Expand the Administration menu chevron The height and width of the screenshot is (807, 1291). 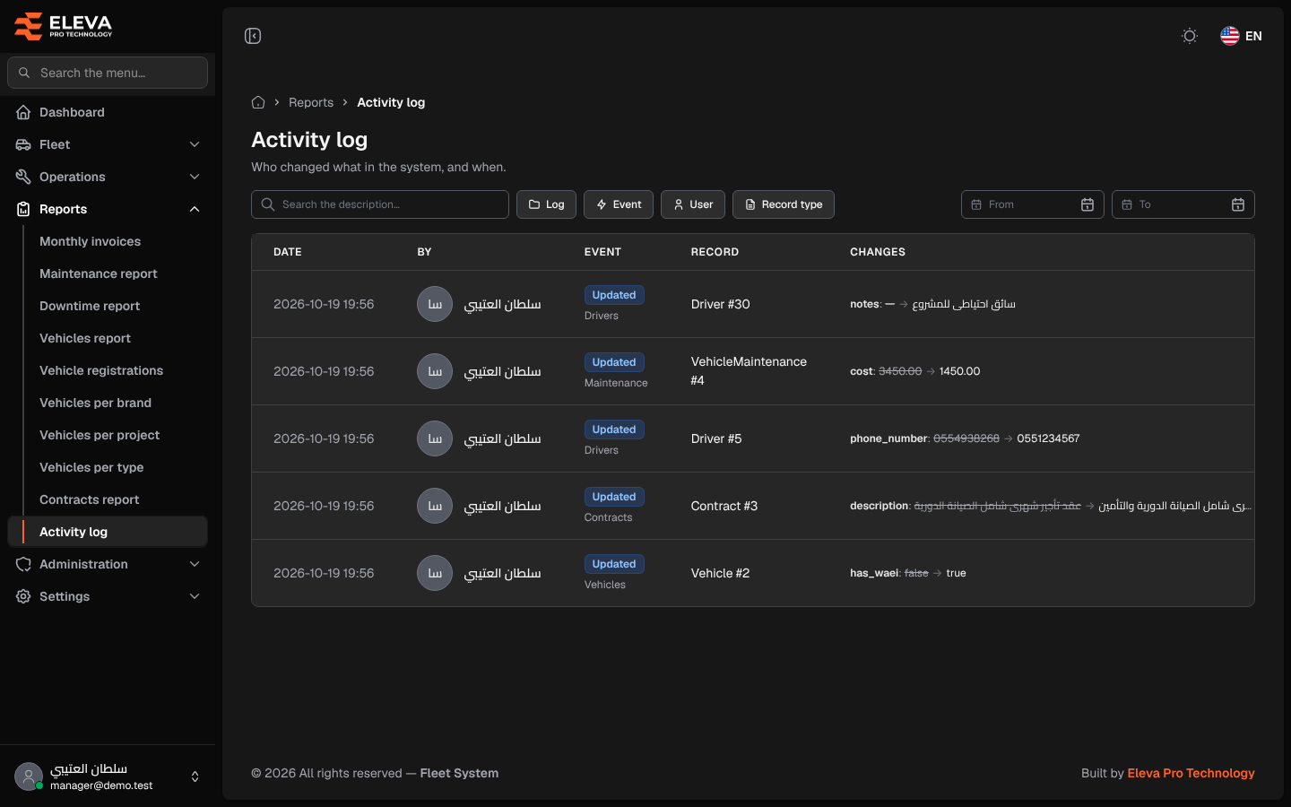click(x=195, y=564)
